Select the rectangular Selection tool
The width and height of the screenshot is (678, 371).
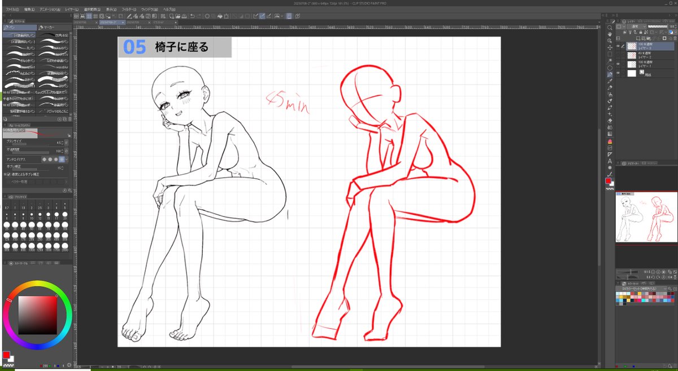click(610, 54)
